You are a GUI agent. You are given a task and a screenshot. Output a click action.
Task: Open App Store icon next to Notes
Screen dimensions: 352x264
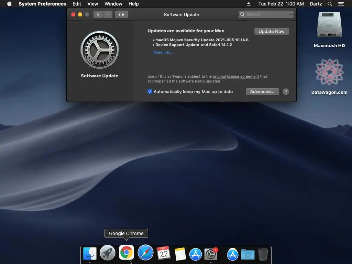click(x=196, y=254)
